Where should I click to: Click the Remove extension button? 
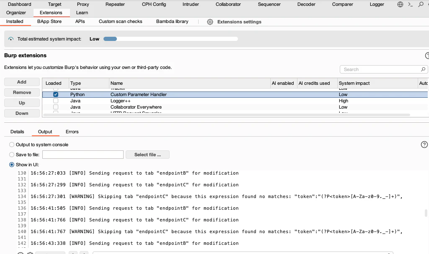click(22, 92)
